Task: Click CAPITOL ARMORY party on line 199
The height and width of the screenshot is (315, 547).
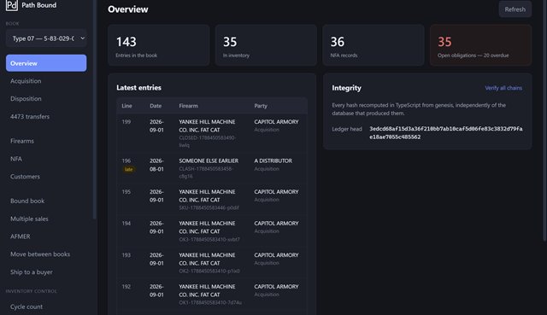Action: click(x=276, y=121)
